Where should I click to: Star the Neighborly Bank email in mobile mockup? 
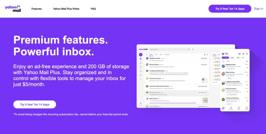pos(247,68)
